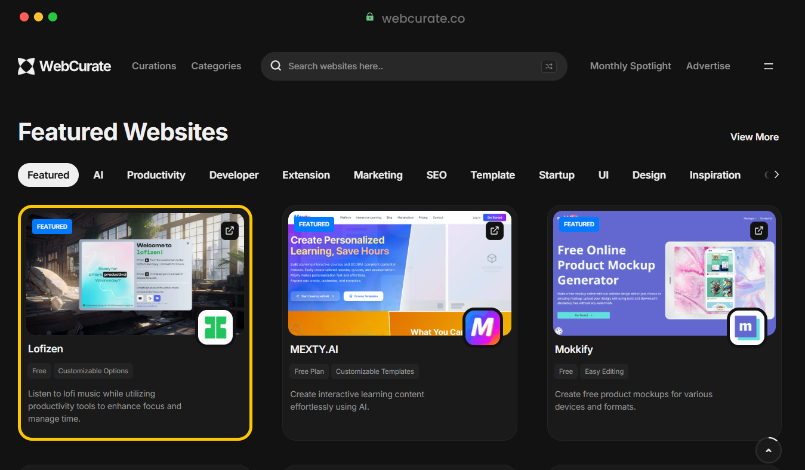Open the Curations nav link
The height and width of the screenshot is (470, 805).
154,66
